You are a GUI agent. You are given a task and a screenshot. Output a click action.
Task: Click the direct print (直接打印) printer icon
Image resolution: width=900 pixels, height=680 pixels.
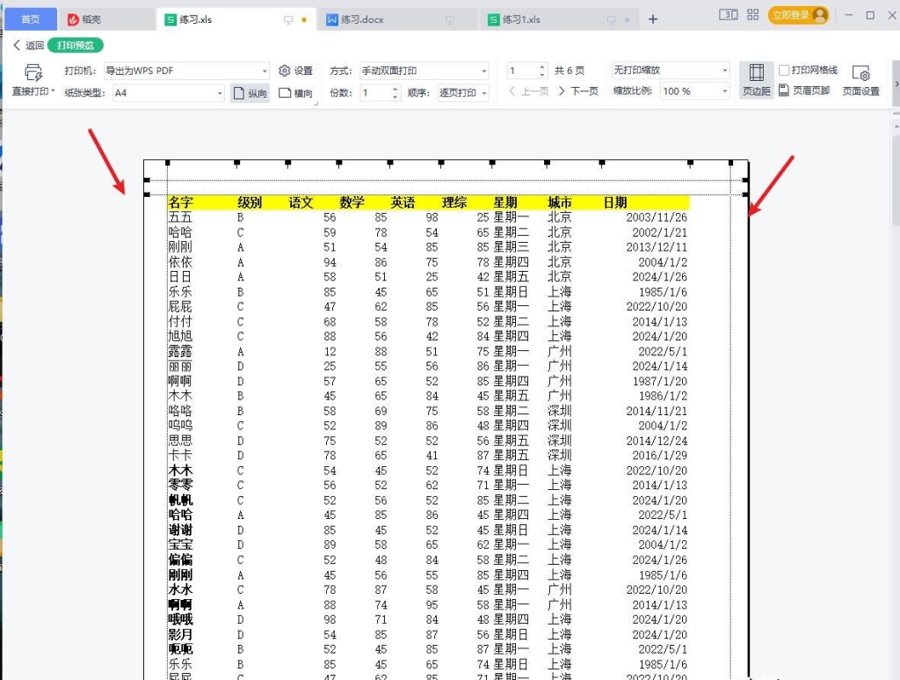pos(33,73)
